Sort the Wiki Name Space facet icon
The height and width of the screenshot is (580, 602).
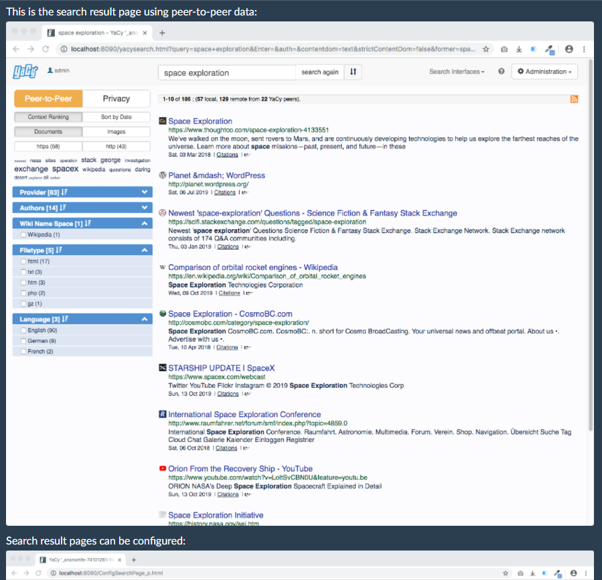88,223
